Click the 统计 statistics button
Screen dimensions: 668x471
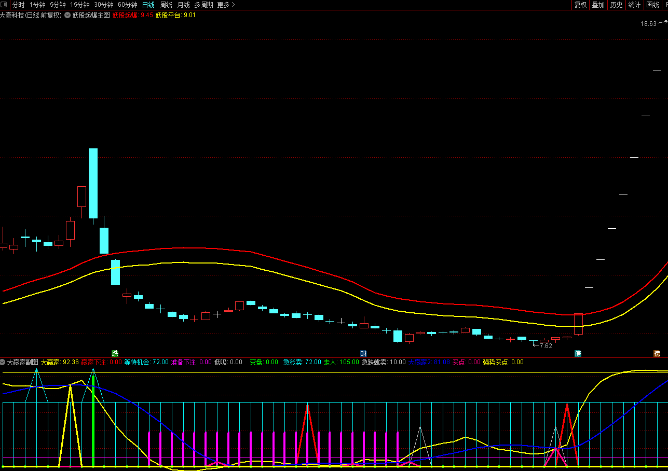634,5
